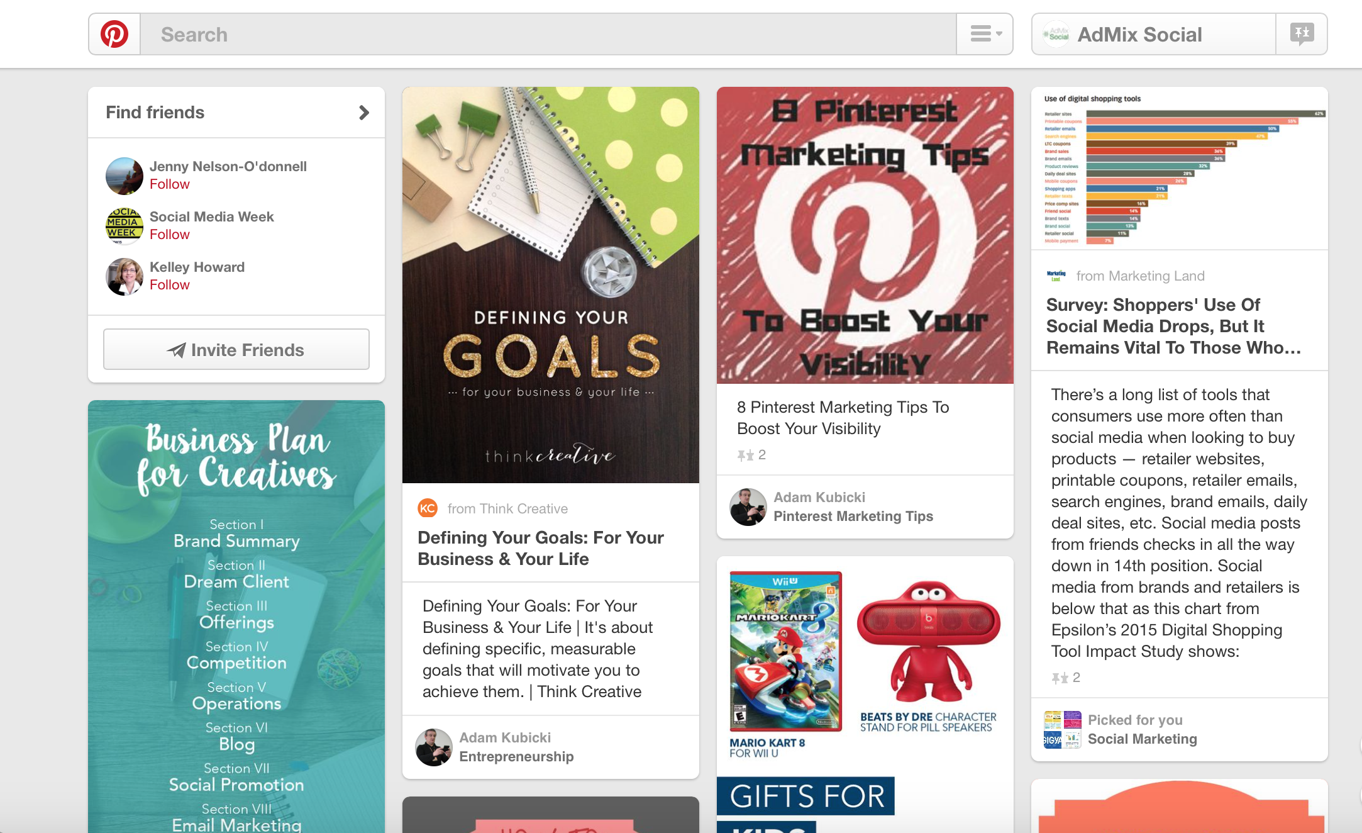Click the Social Media Week logo avatar

[x=125, y=226]
